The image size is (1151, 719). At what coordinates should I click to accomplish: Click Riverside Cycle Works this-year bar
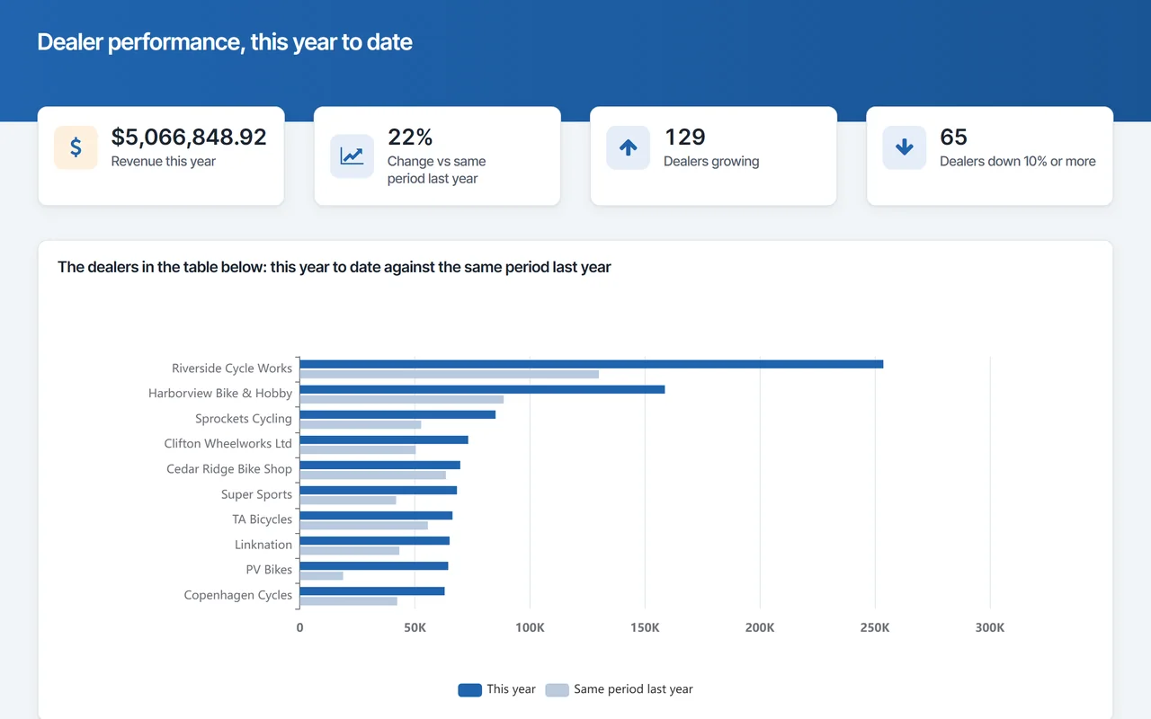pos(592,364)
